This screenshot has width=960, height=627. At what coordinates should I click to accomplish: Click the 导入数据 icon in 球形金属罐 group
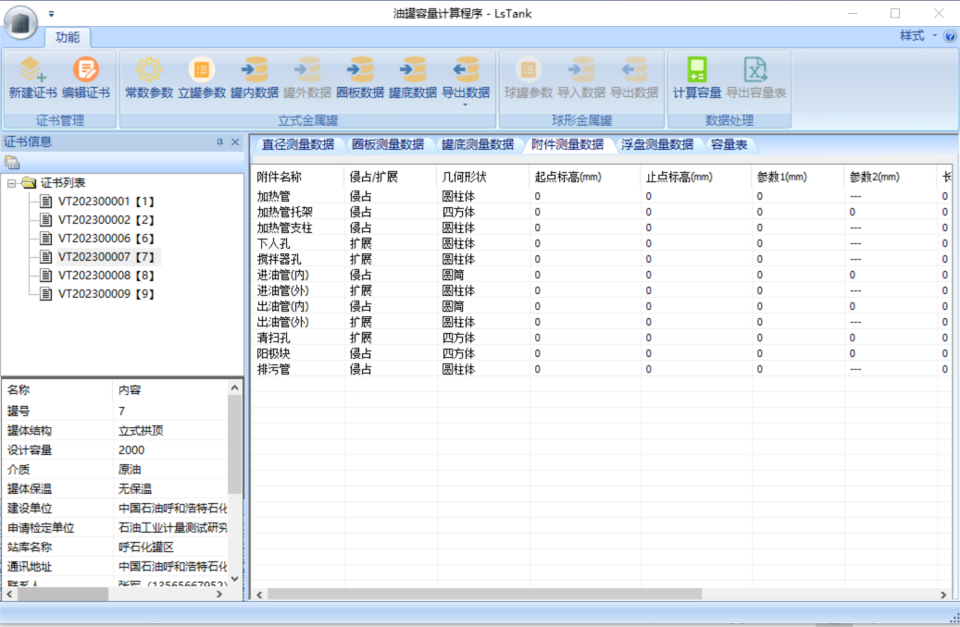click(x=581, y=69)
